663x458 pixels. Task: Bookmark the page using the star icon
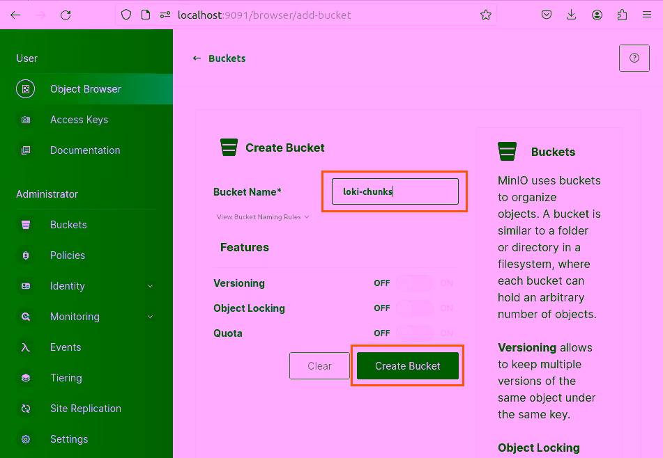point(486,14)
